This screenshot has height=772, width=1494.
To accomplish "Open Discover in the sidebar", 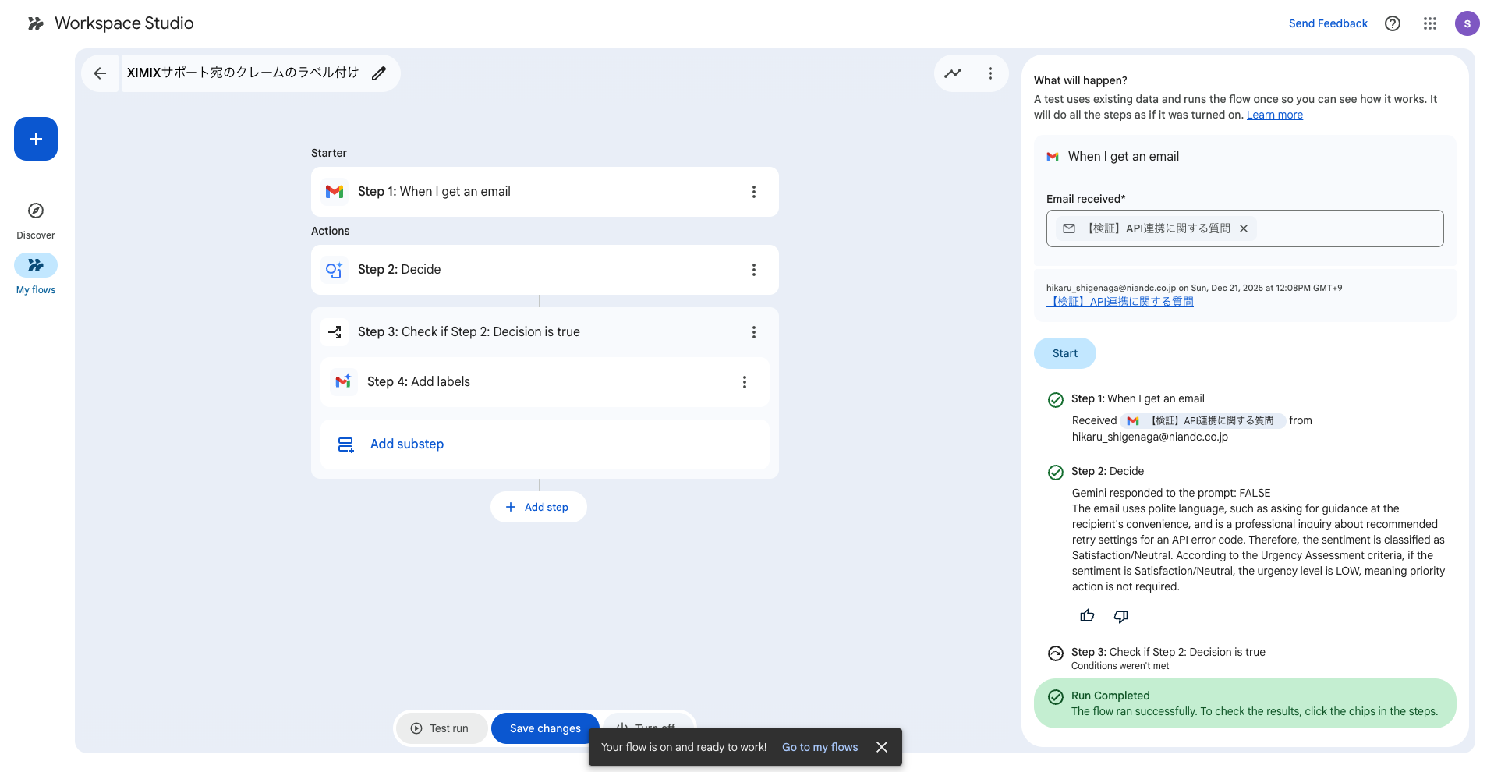I will click(36, 221).
